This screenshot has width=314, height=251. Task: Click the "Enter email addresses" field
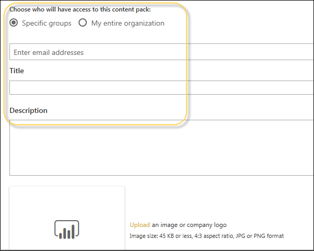click(157, 52)
